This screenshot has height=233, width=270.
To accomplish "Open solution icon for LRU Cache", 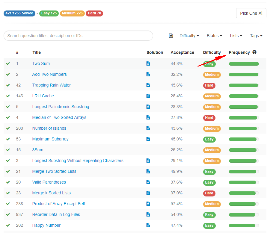I will [x=148, y=96].
